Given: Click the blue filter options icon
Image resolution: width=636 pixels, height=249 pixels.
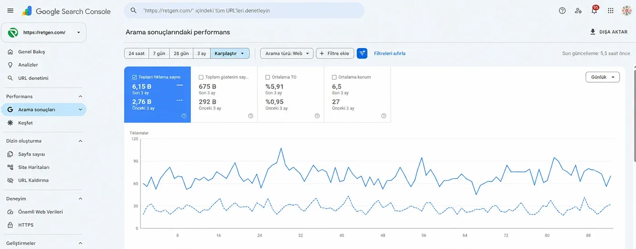Looking at the screenshot, I should click(x=362, y=54).
